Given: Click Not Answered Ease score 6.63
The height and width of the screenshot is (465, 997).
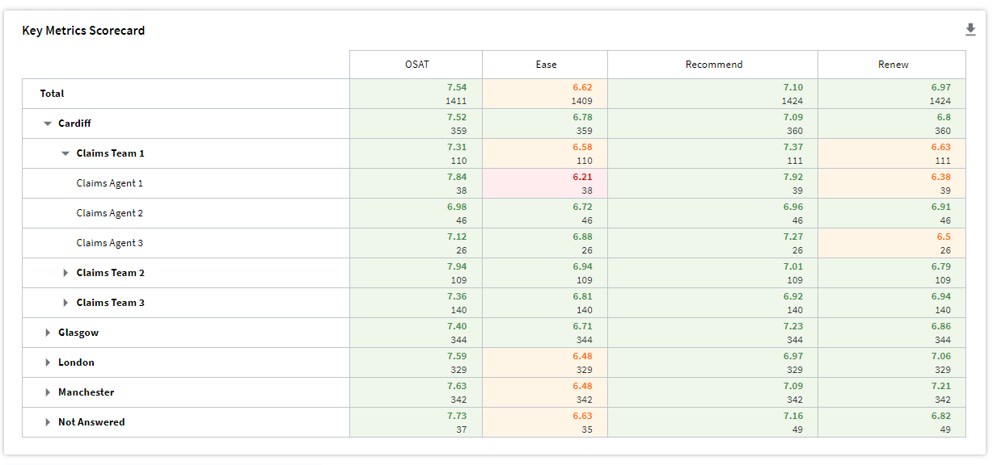Looking at the screenshot, I should click(x=582, y=416).
